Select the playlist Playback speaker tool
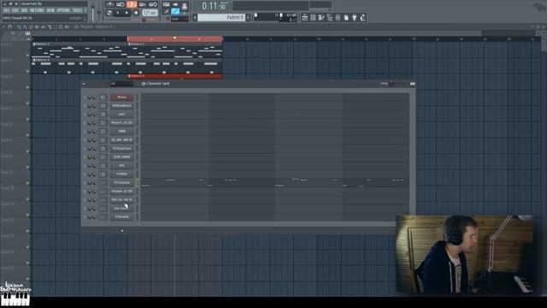The width and height of the screenshot is (547, 308). click(67, 27)
